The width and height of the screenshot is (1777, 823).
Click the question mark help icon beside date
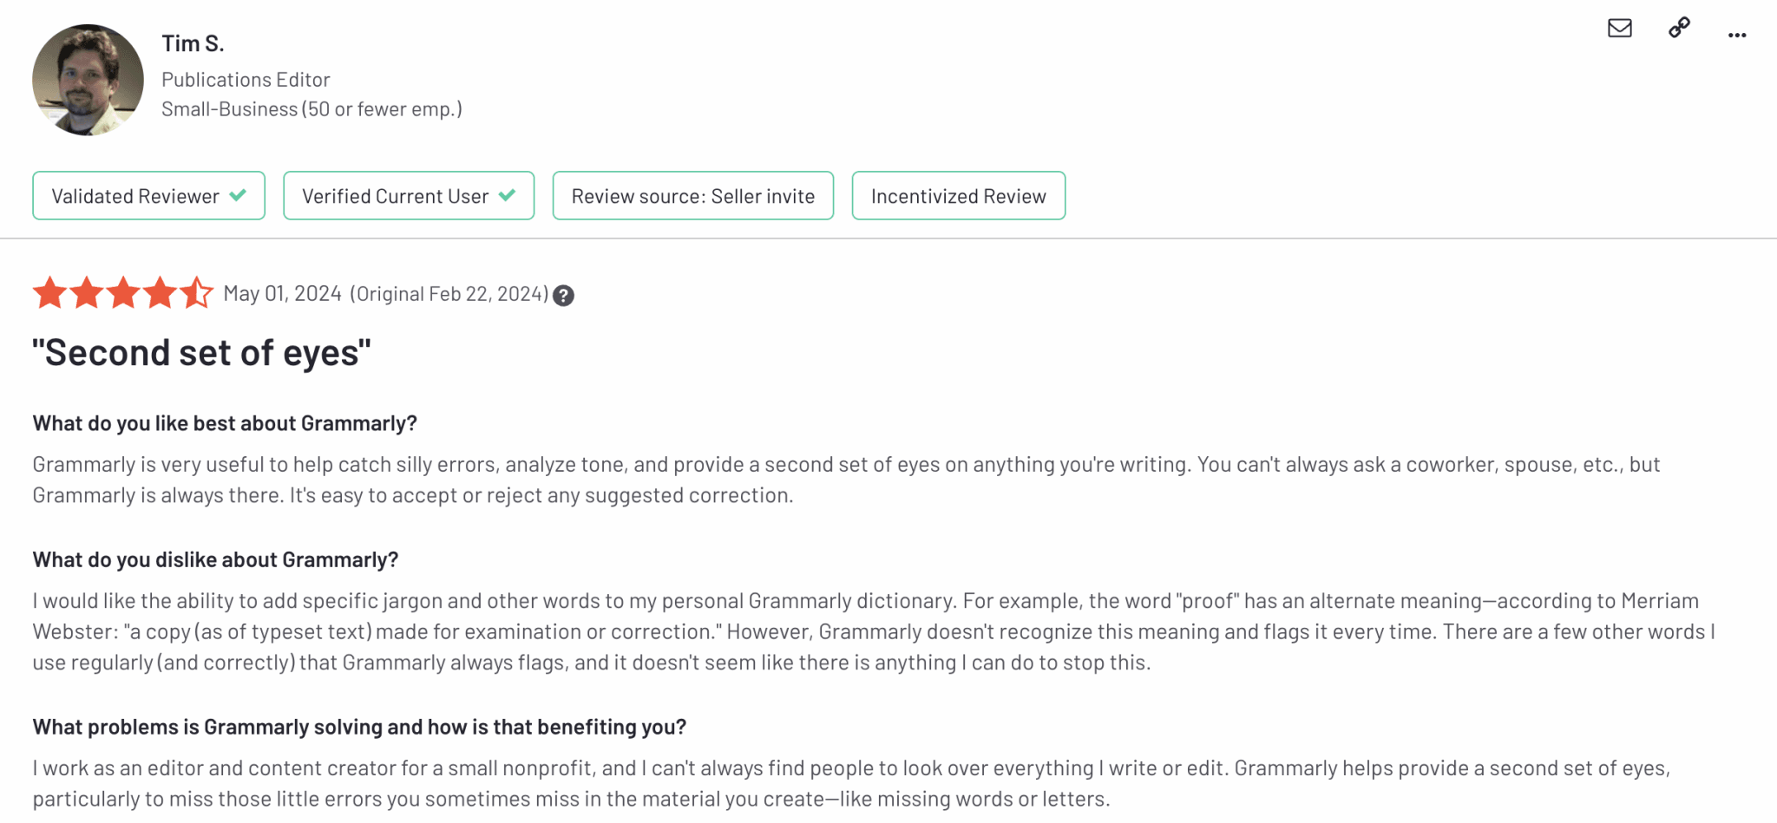563,296
